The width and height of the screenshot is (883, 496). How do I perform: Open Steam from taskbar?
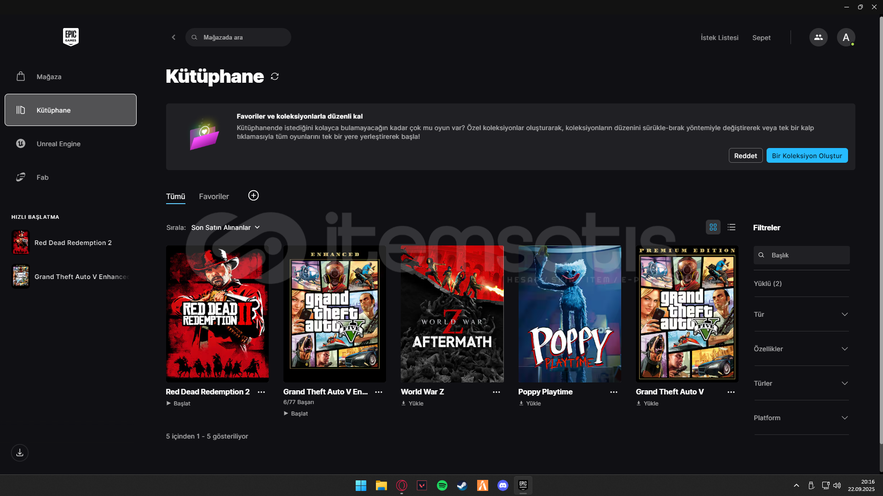click(x=462, y=485)
